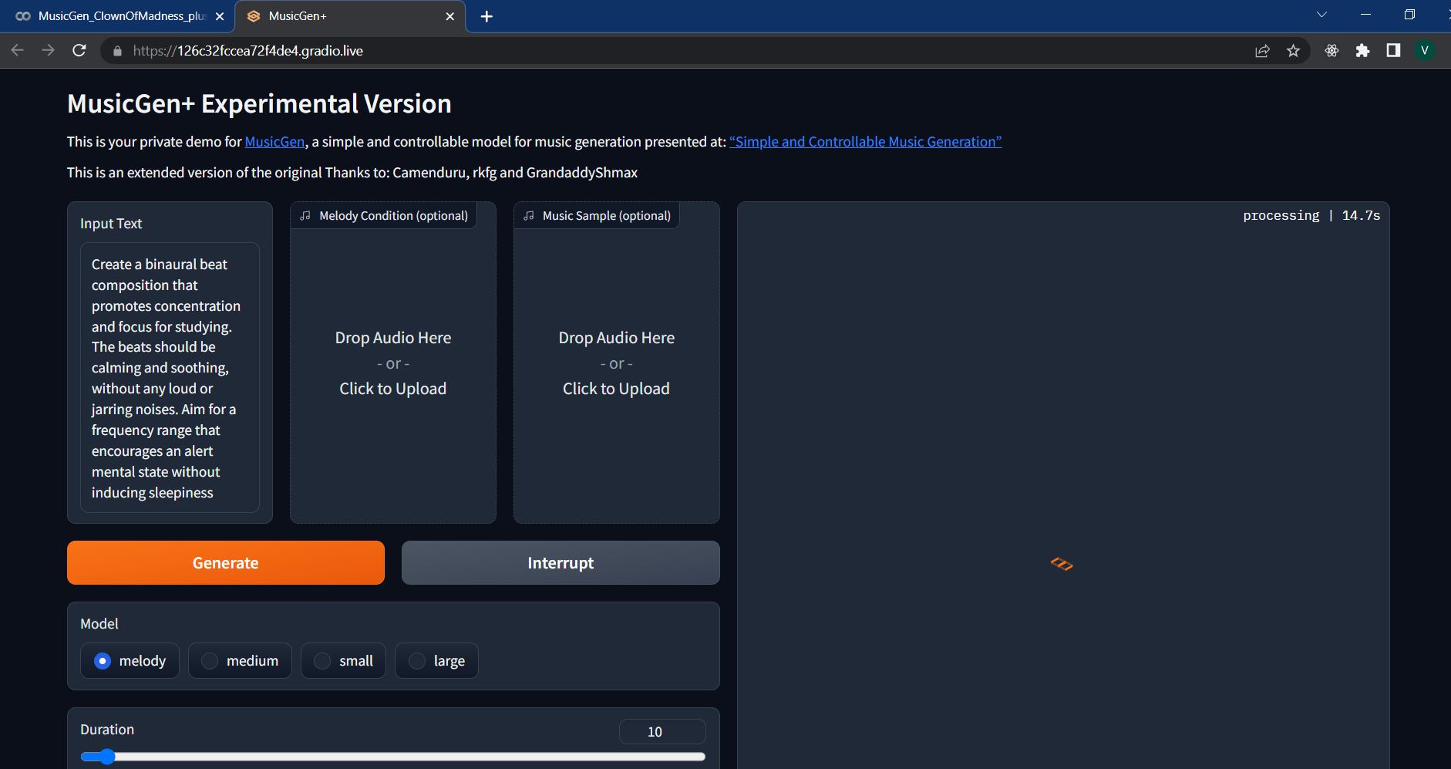Open the Simple and Controllable Music Generation link
The image size is (1451, 769).
point(865,142)
